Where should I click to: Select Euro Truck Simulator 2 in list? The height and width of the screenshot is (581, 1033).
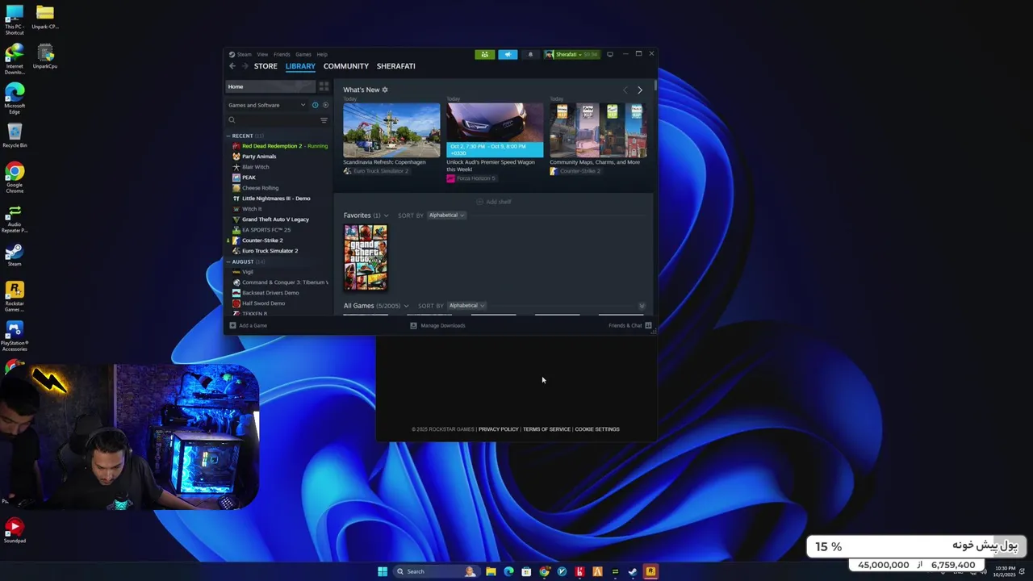[265, 251]
